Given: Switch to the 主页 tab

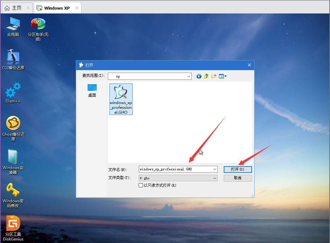Looking at the screenshot, I should [x=16, y=8].
